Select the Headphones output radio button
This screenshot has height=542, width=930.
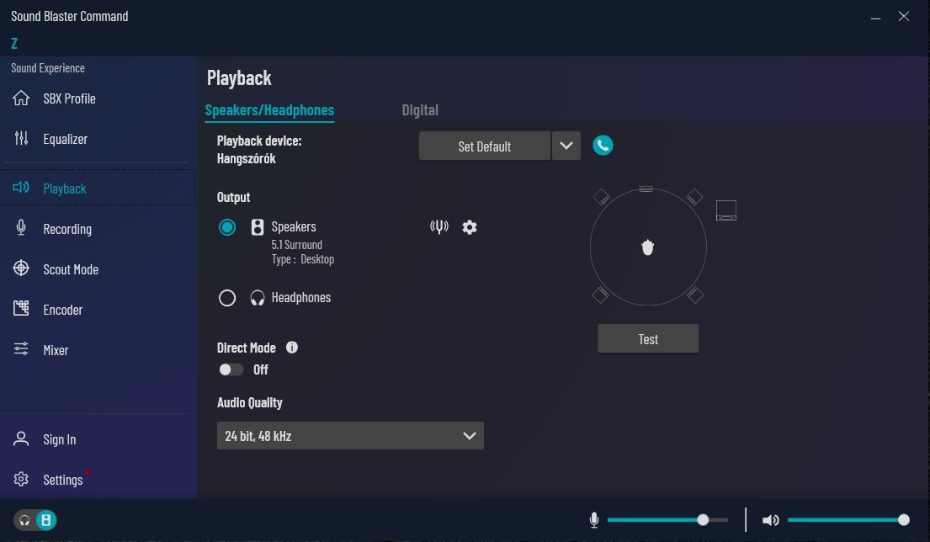click(x=227, y=298)
